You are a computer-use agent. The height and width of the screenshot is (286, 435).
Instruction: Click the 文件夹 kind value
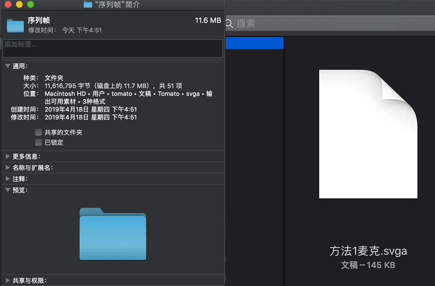[54, 78]
